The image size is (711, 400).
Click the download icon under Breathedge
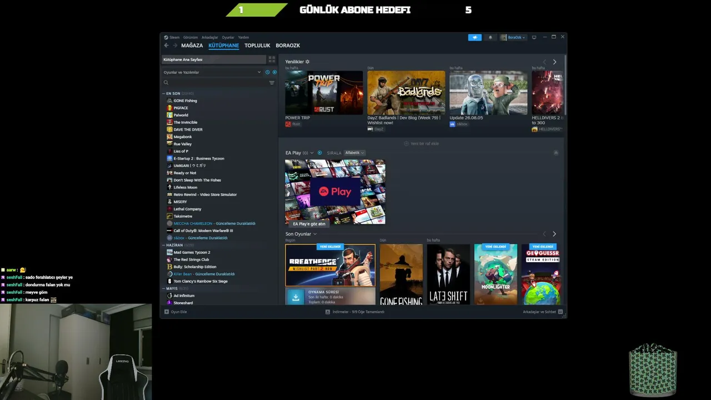[296, 297]
